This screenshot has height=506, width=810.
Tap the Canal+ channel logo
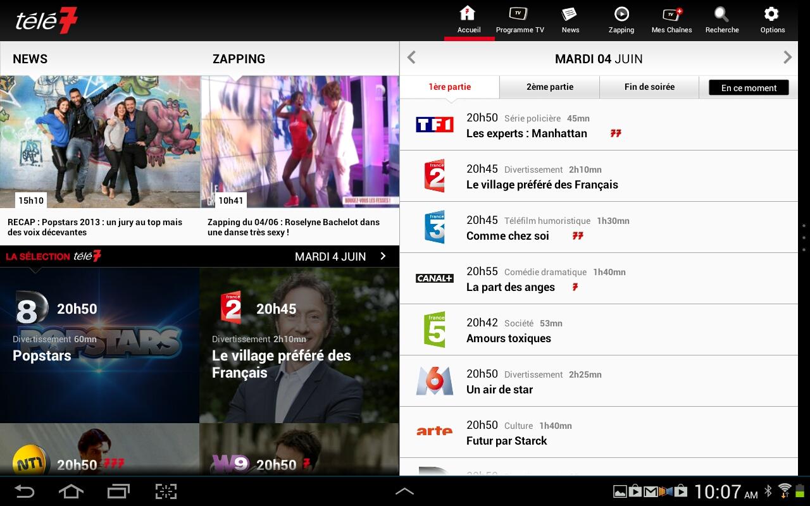tap(435, 278)
